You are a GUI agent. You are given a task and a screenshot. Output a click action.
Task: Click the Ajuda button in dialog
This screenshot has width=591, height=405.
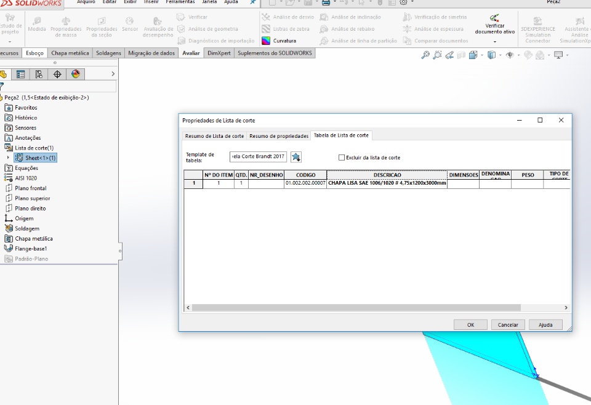tap(545, 325)
